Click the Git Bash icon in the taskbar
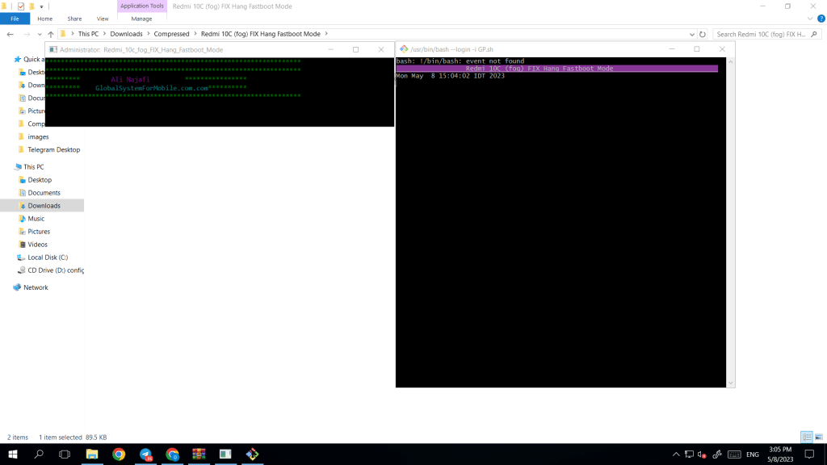The height and width of the screenshot is (465, 827). click(x=252, y=455)
